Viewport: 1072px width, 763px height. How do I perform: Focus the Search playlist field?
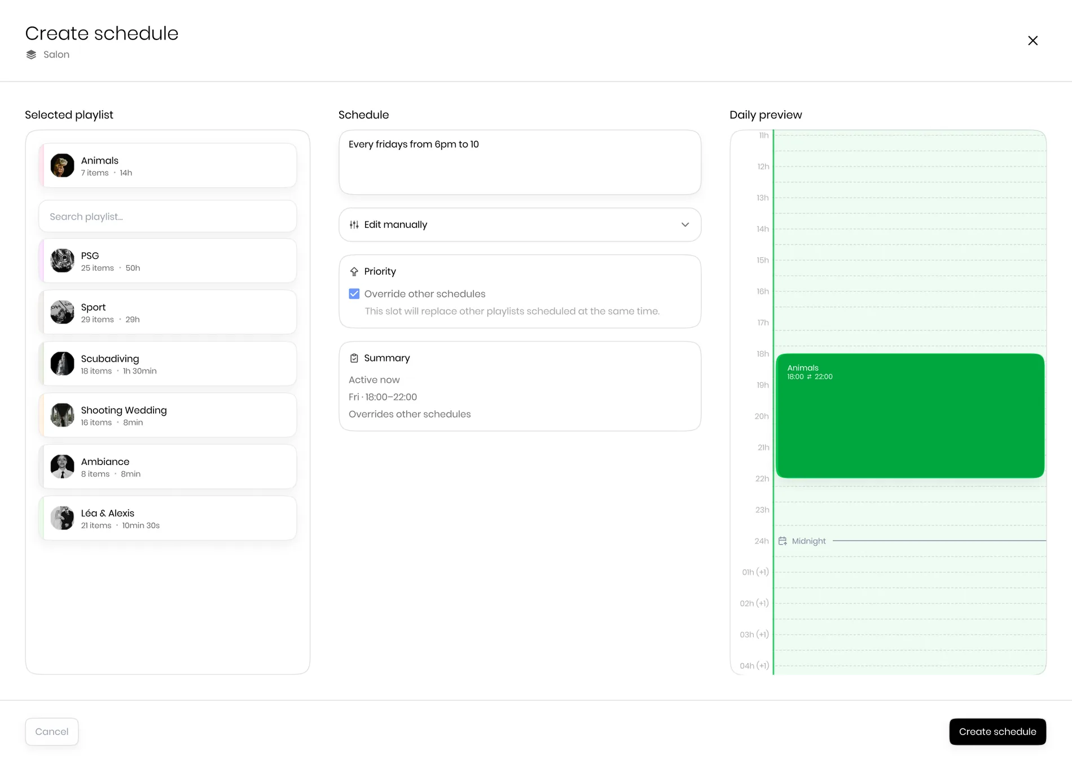tap(168, 217)
